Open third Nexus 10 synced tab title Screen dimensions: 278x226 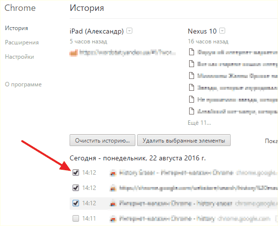[x=238, y=76]
